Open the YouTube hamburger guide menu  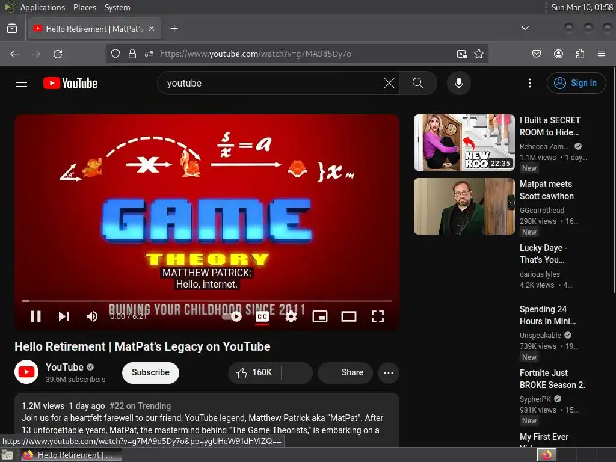pos(22,83)
